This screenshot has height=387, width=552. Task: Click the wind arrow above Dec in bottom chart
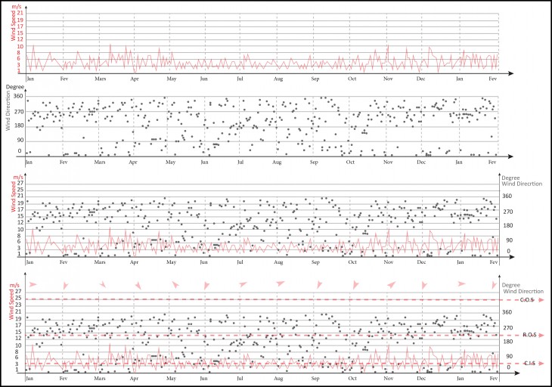tap(423, 285)
